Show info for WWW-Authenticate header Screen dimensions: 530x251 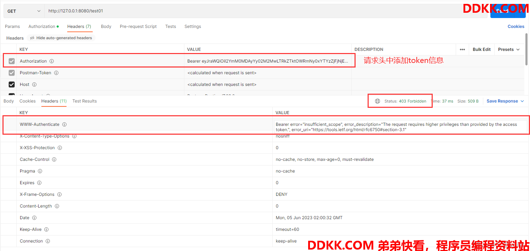(x=64, y=124)
